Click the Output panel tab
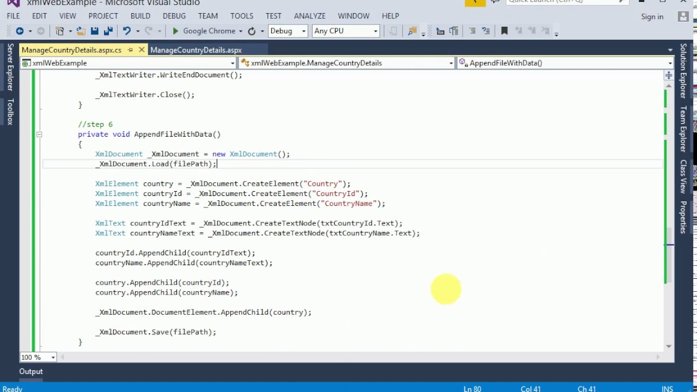 click(x=31, y=371)
